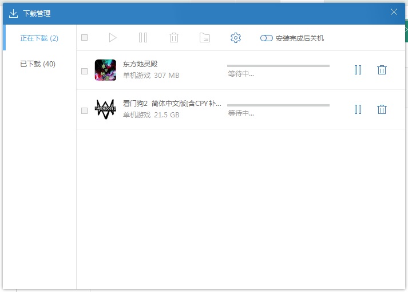Click 等待中 status of 东方地灵殿
This screenshot has height=292, width=408.
pyautogui.click(x=241, y=74)
